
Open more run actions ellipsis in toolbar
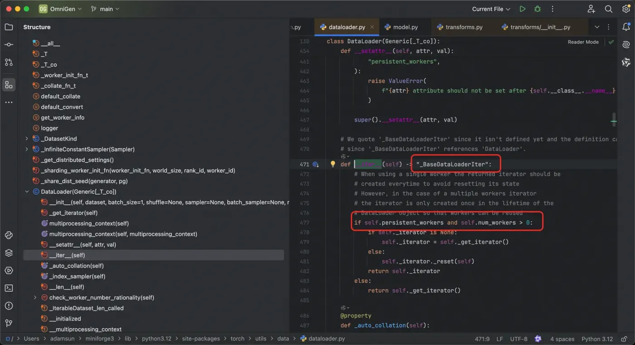click(x=552, y=9)
